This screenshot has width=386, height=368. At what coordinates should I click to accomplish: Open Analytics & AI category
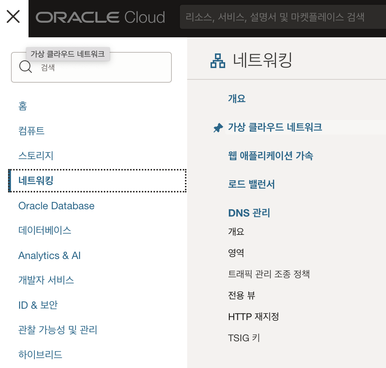tap(49, 255)
